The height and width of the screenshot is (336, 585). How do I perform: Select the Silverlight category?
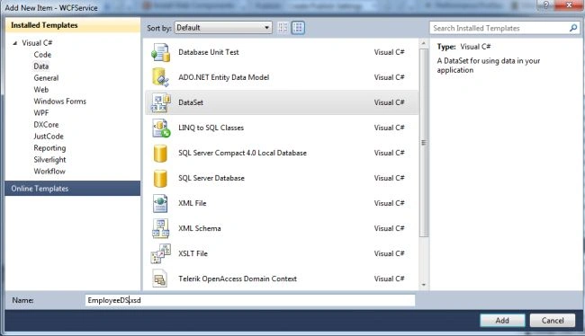point(49,160)
